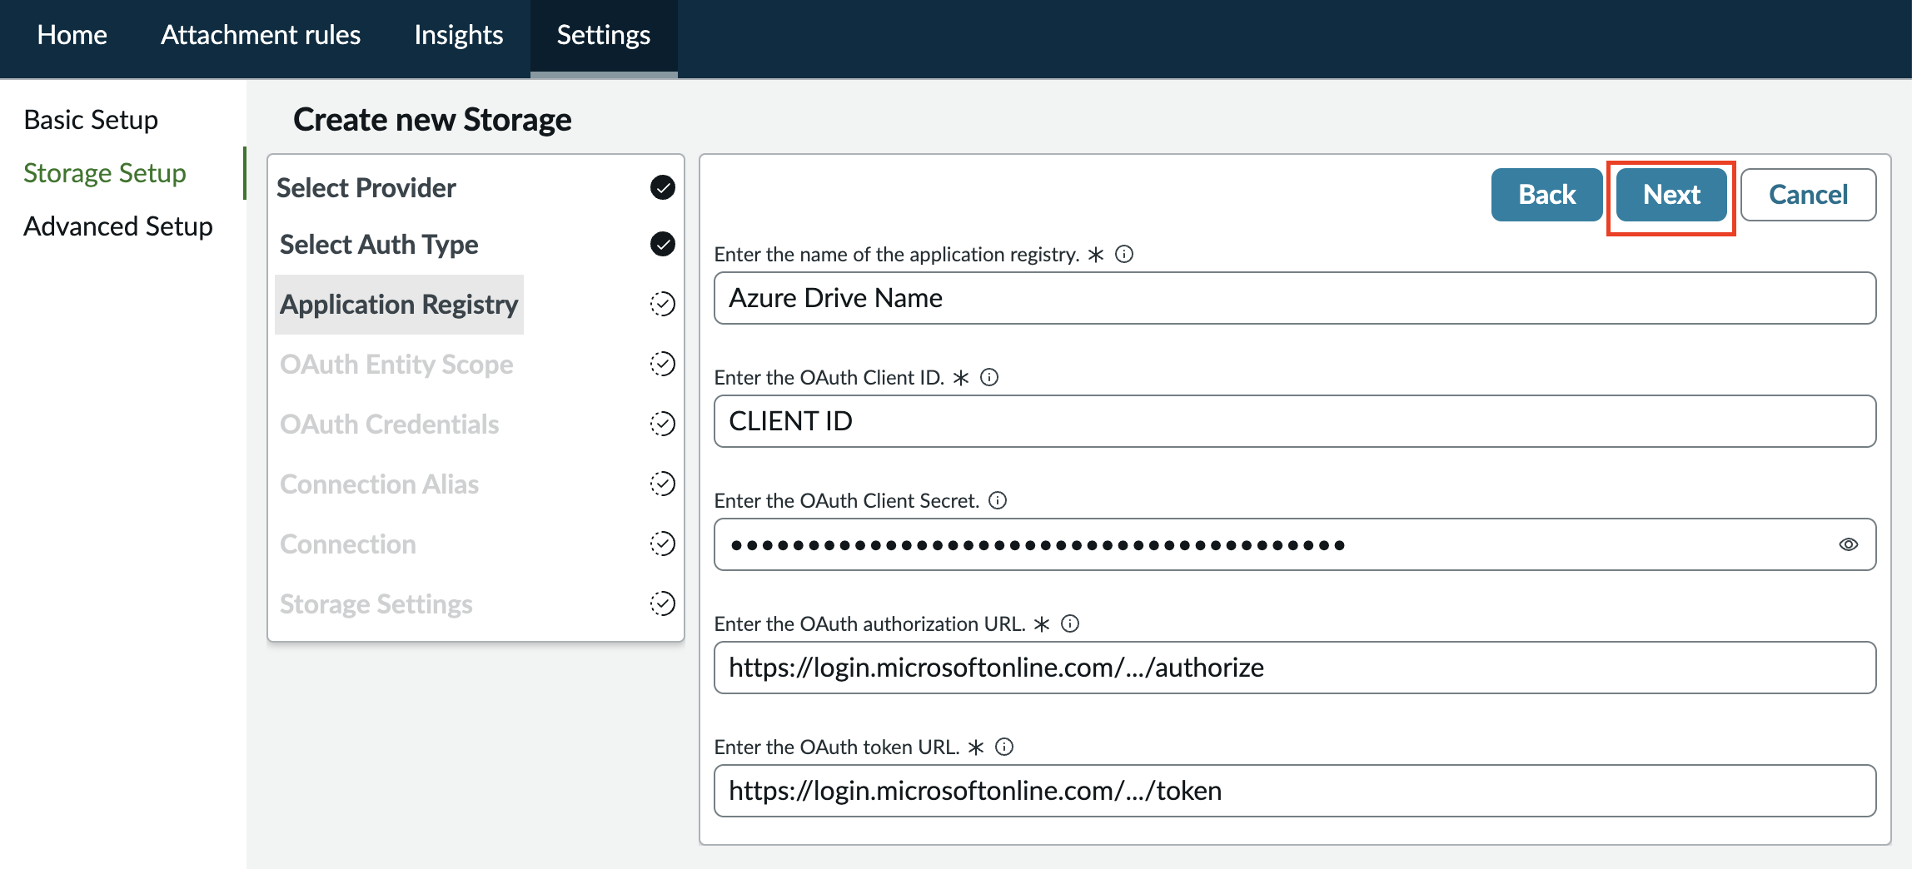
Task: Focus the OAuth Client Secret field
Action: tap(1295, 544)
